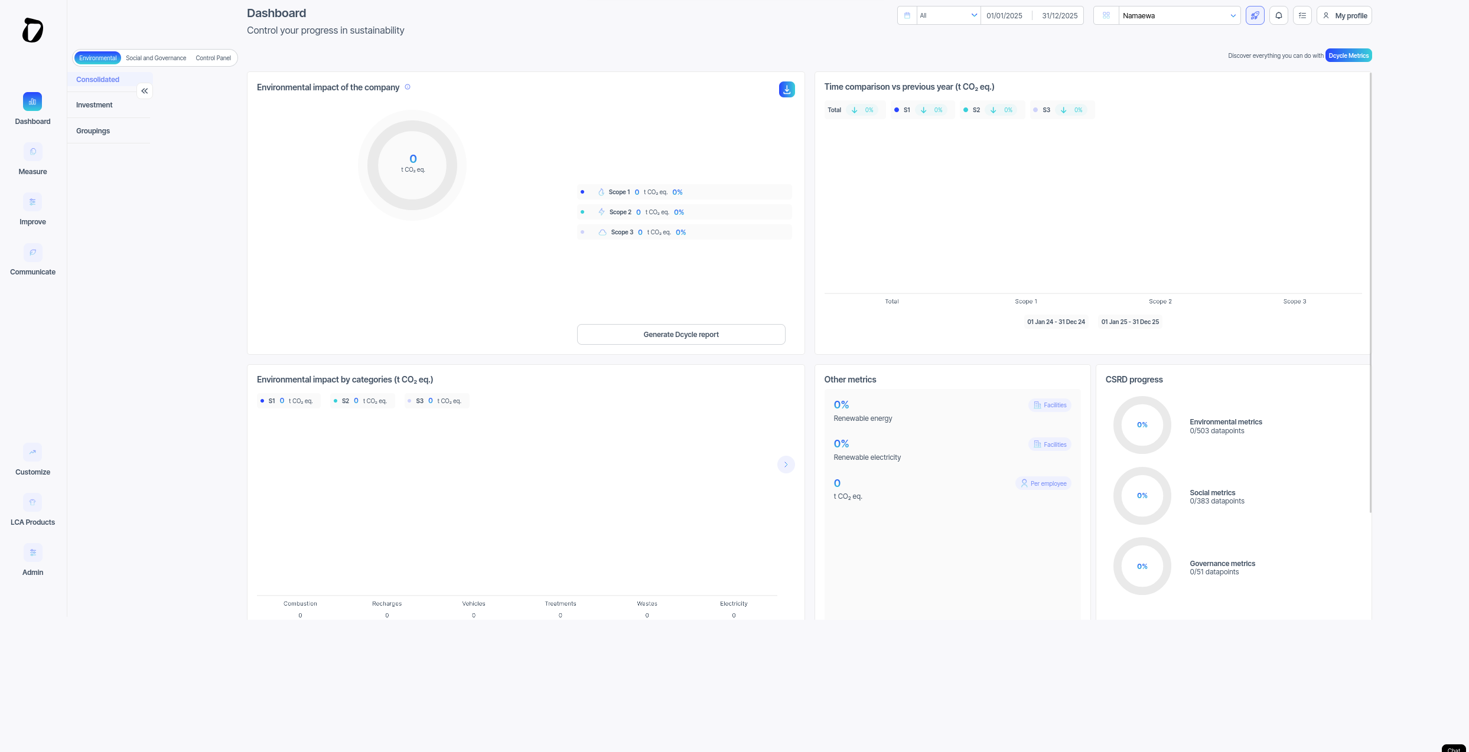Click the 0/503 datapoints text
Viewport: 1469px width, 752px height.
pyautogui.click(x=1217, y=431)
